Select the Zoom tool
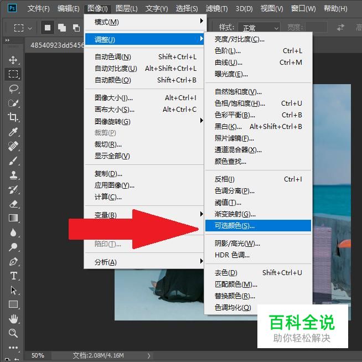362x362 pixels. coord(13,333)
